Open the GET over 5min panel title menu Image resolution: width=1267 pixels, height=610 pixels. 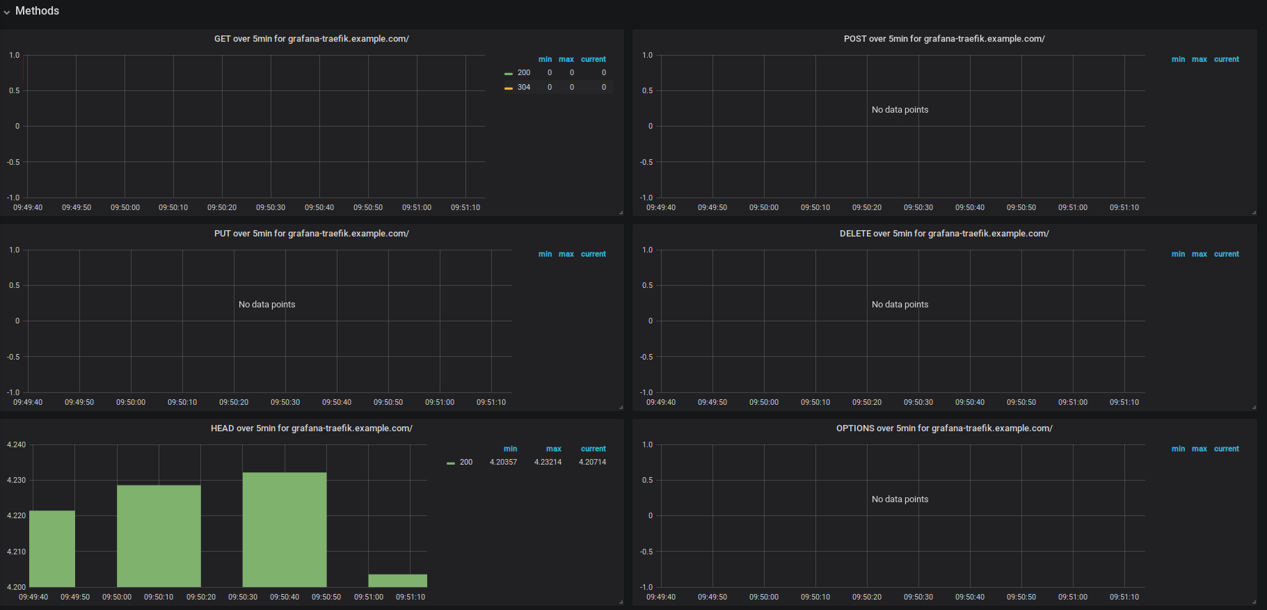[311, 39]
